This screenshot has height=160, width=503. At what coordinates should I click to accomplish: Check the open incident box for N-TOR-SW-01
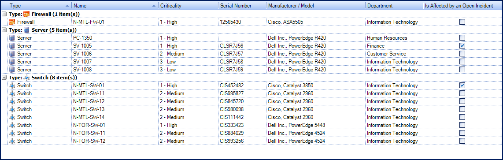[x=462, y=125]
